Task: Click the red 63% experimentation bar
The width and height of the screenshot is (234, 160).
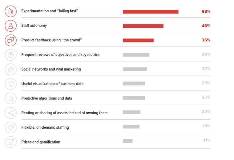Action: pyautogui.click(x=150, y=12)
